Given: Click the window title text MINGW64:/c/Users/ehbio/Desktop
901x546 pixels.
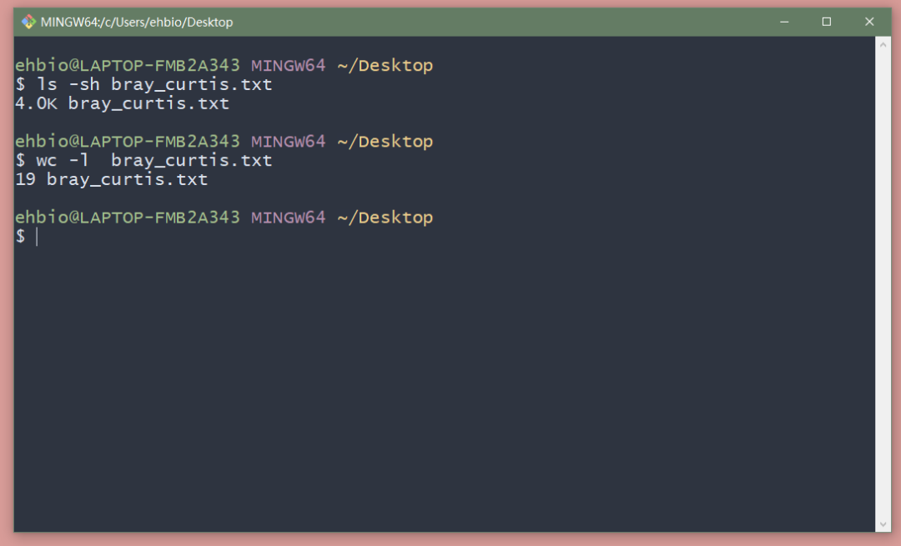Looking at the screenshot, I should tap(137, 23).
